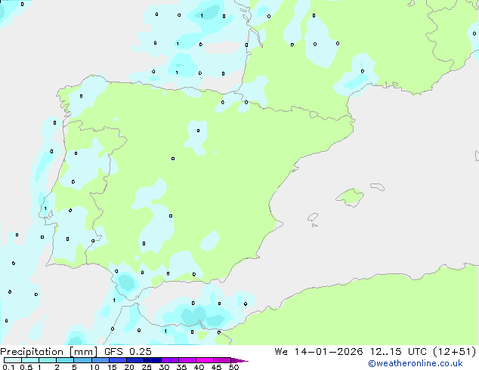Click the '30' legend scale label
This screenshot has height=370, width=479.
pos(164,367)
